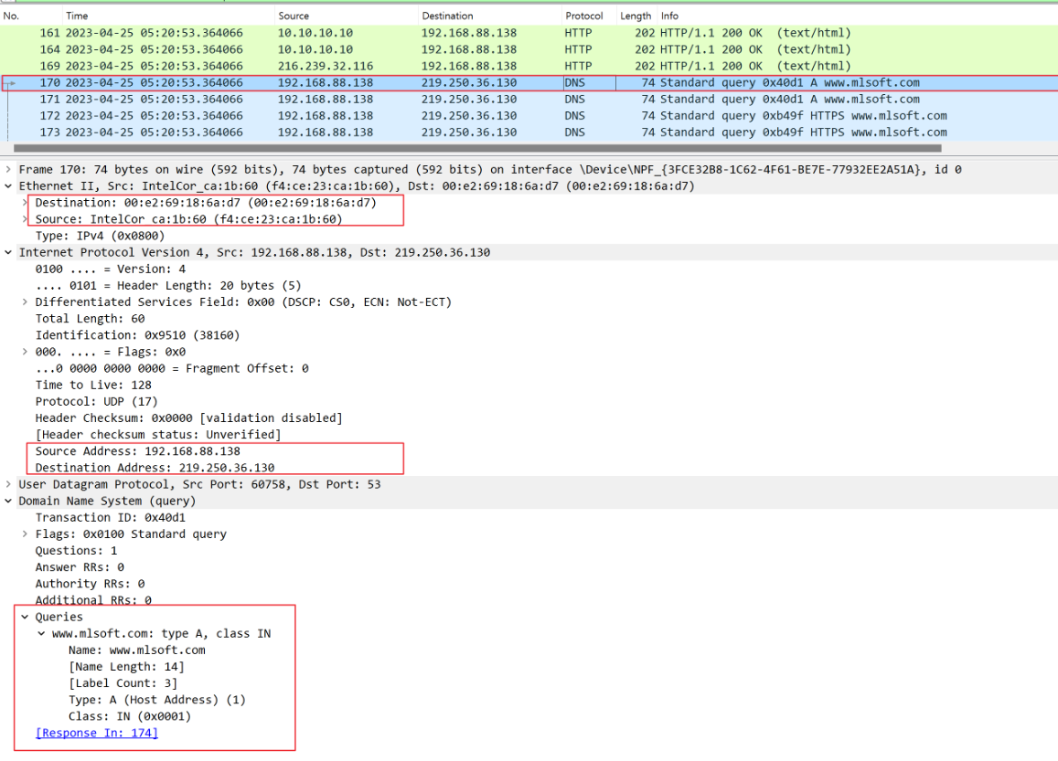Select the Header Length: 20 bytes field
This screenshot has height=761, width=1058.
(x=168, y=286)
